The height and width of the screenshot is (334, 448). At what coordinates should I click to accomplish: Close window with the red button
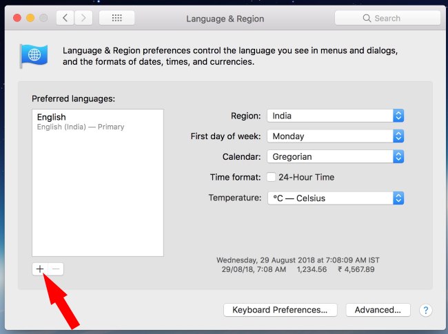[17, 18]
